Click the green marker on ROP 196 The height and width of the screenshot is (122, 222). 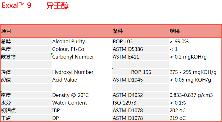(112, 69)
